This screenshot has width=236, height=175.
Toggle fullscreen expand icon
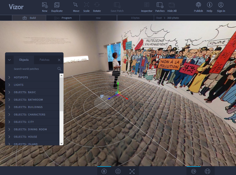coord(132,171)
